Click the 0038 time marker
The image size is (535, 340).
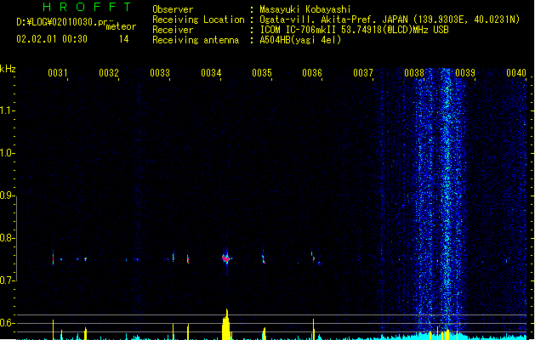point(414,73)
